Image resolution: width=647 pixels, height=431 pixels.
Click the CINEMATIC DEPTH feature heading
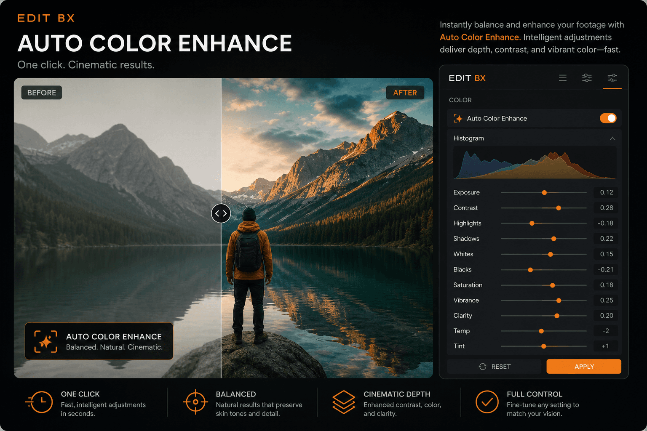click(x=397, y=394)
